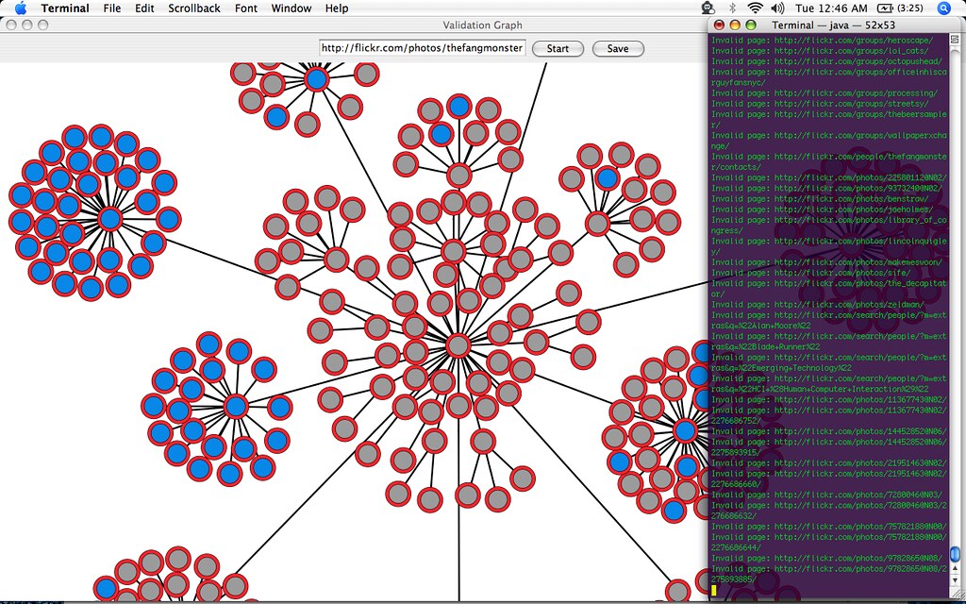Image resolution: width=966 pixels, height=604 pixels.
Task: Click the terminal text 2276686644/
Action: (x=736, y=547)
